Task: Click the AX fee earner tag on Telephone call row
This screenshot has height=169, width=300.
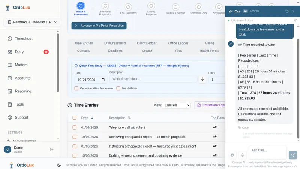Action: pos(215,127)
